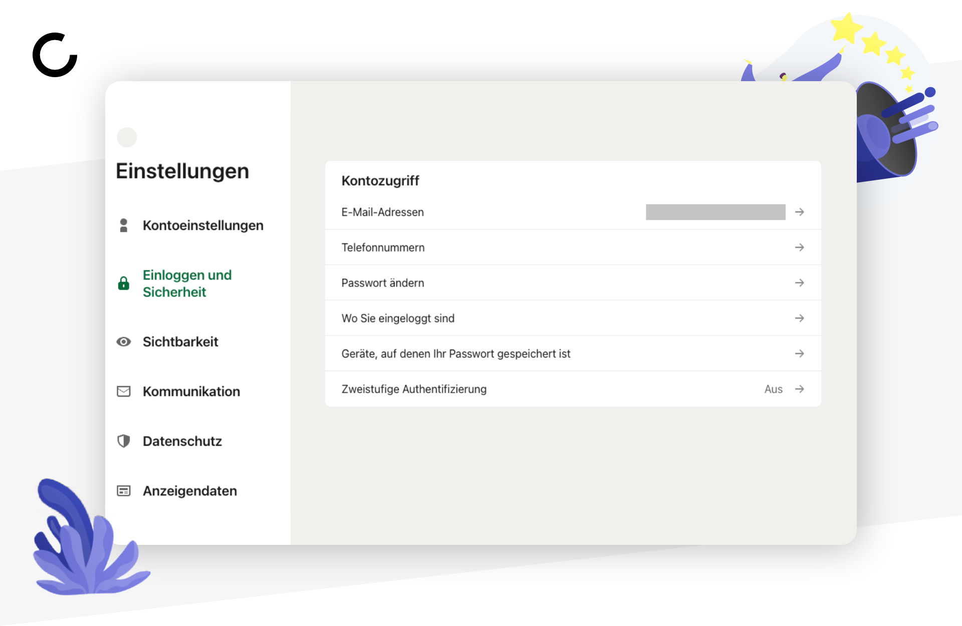Toggle the Zweistufige Authentifizierung Aus status
Viewport: 962px width, 626px height.
point(774,389)
